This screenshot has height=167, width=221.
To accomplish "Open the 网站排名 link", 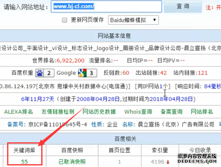I will [202, 111].
